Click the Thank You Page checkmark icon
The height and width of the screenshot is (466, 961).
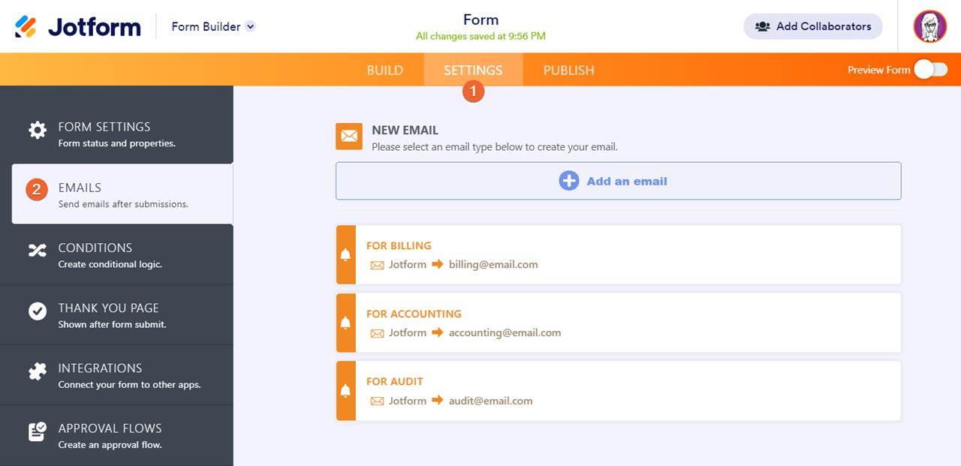click(x=38, y=311)
